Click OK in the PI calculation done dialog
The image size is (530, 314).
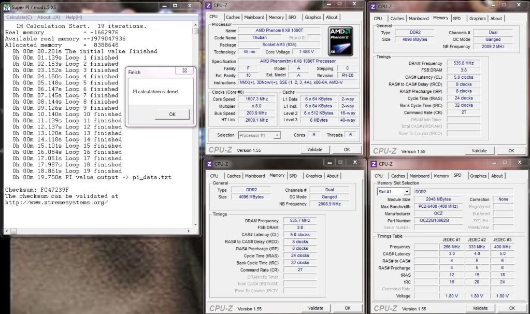pyautogui.click(x=173, y=114)
